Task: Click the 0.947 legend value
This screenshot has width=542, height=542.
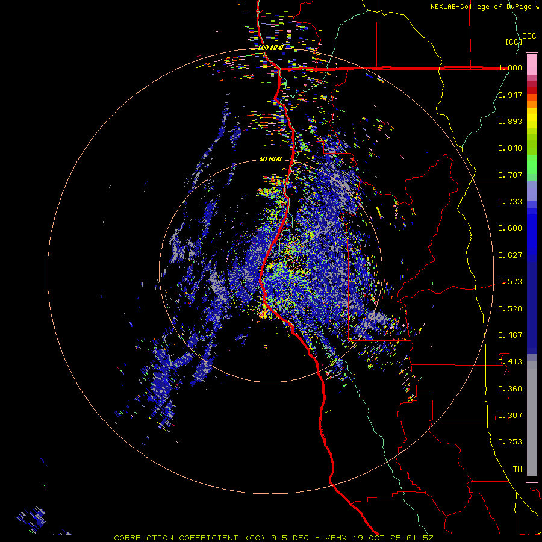Action: coord(510,95)
